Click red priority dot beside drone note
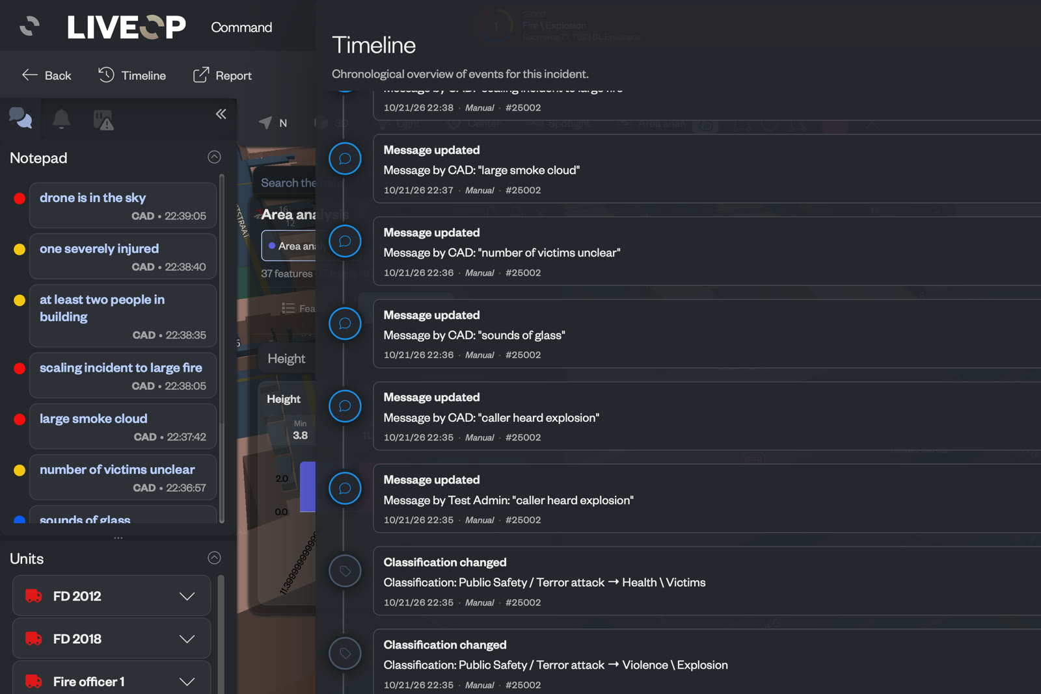The width and height of the screenshot is (1041, 694). (20, 198)
